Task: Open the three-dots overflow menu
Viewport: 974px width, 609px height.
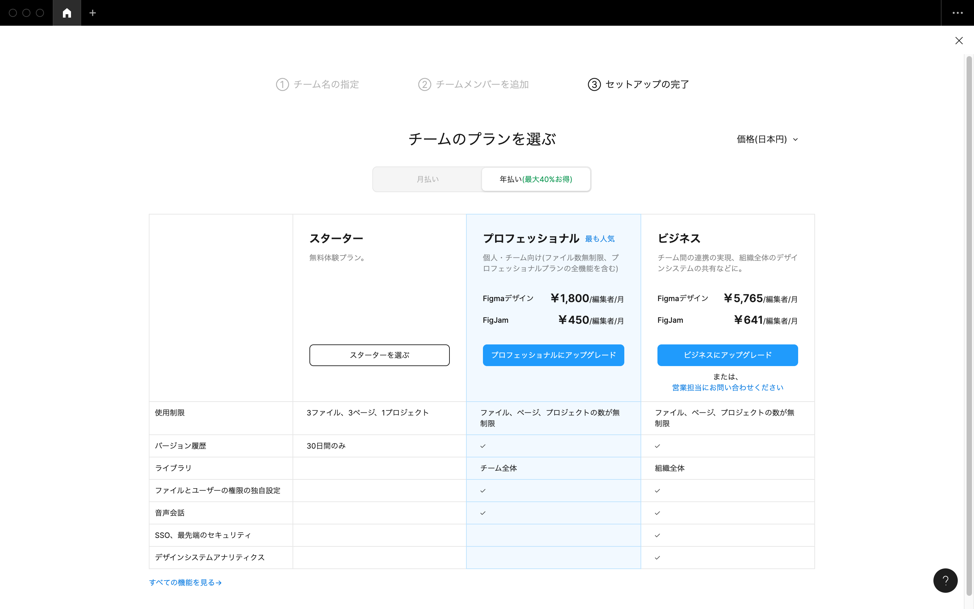Action: pos(957,13)
